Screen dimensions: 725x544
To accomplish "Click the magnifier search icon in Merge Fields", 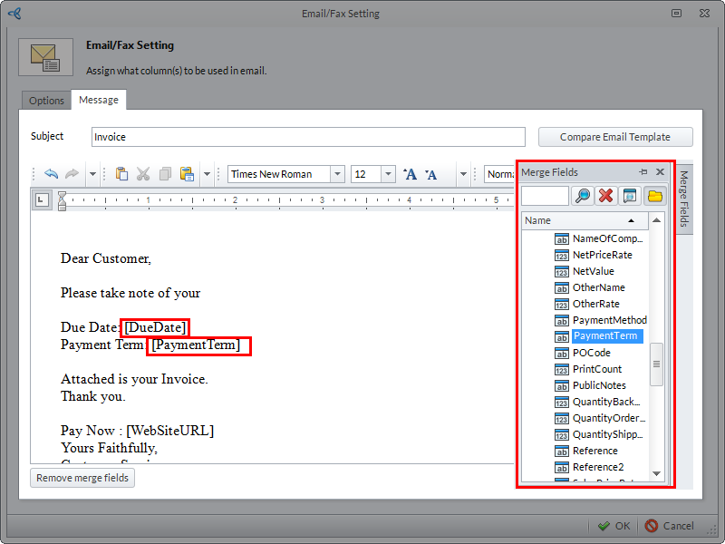I will coord(584,196).
